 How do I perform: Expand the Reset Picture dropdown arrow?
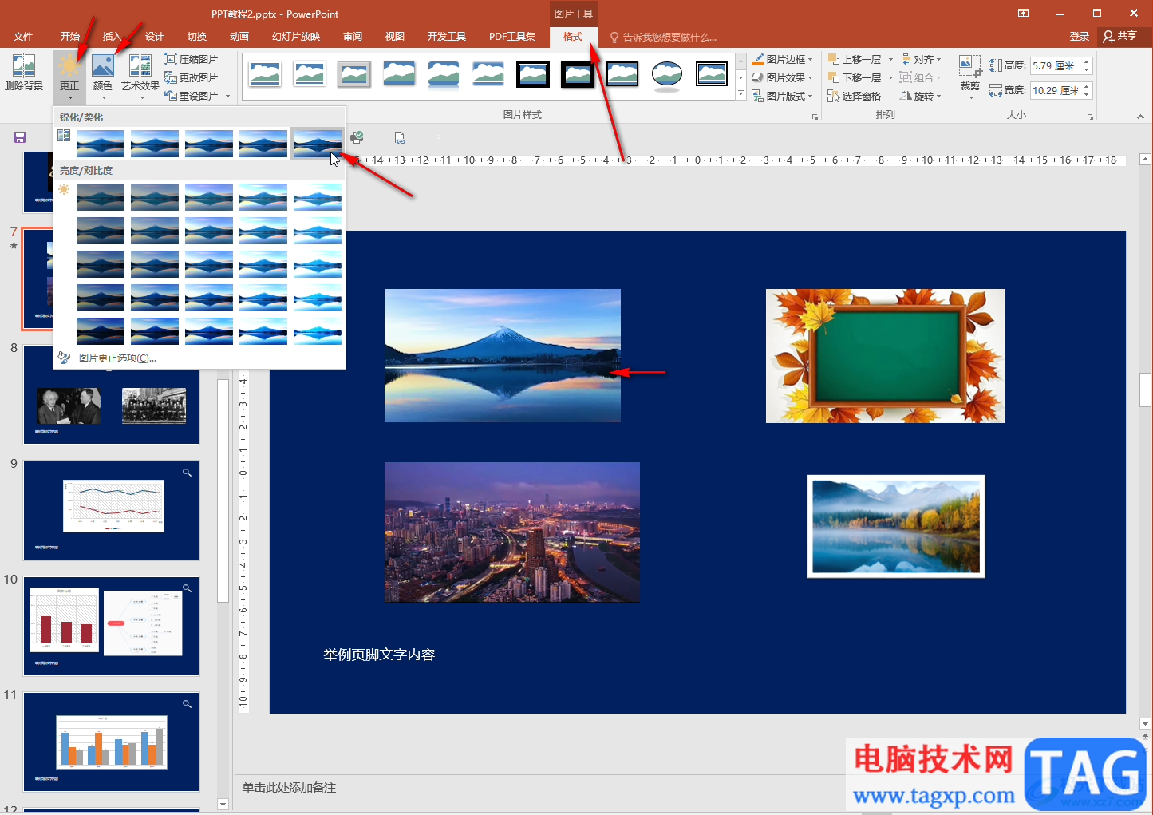pyautogui.click(x=227, y=97)
